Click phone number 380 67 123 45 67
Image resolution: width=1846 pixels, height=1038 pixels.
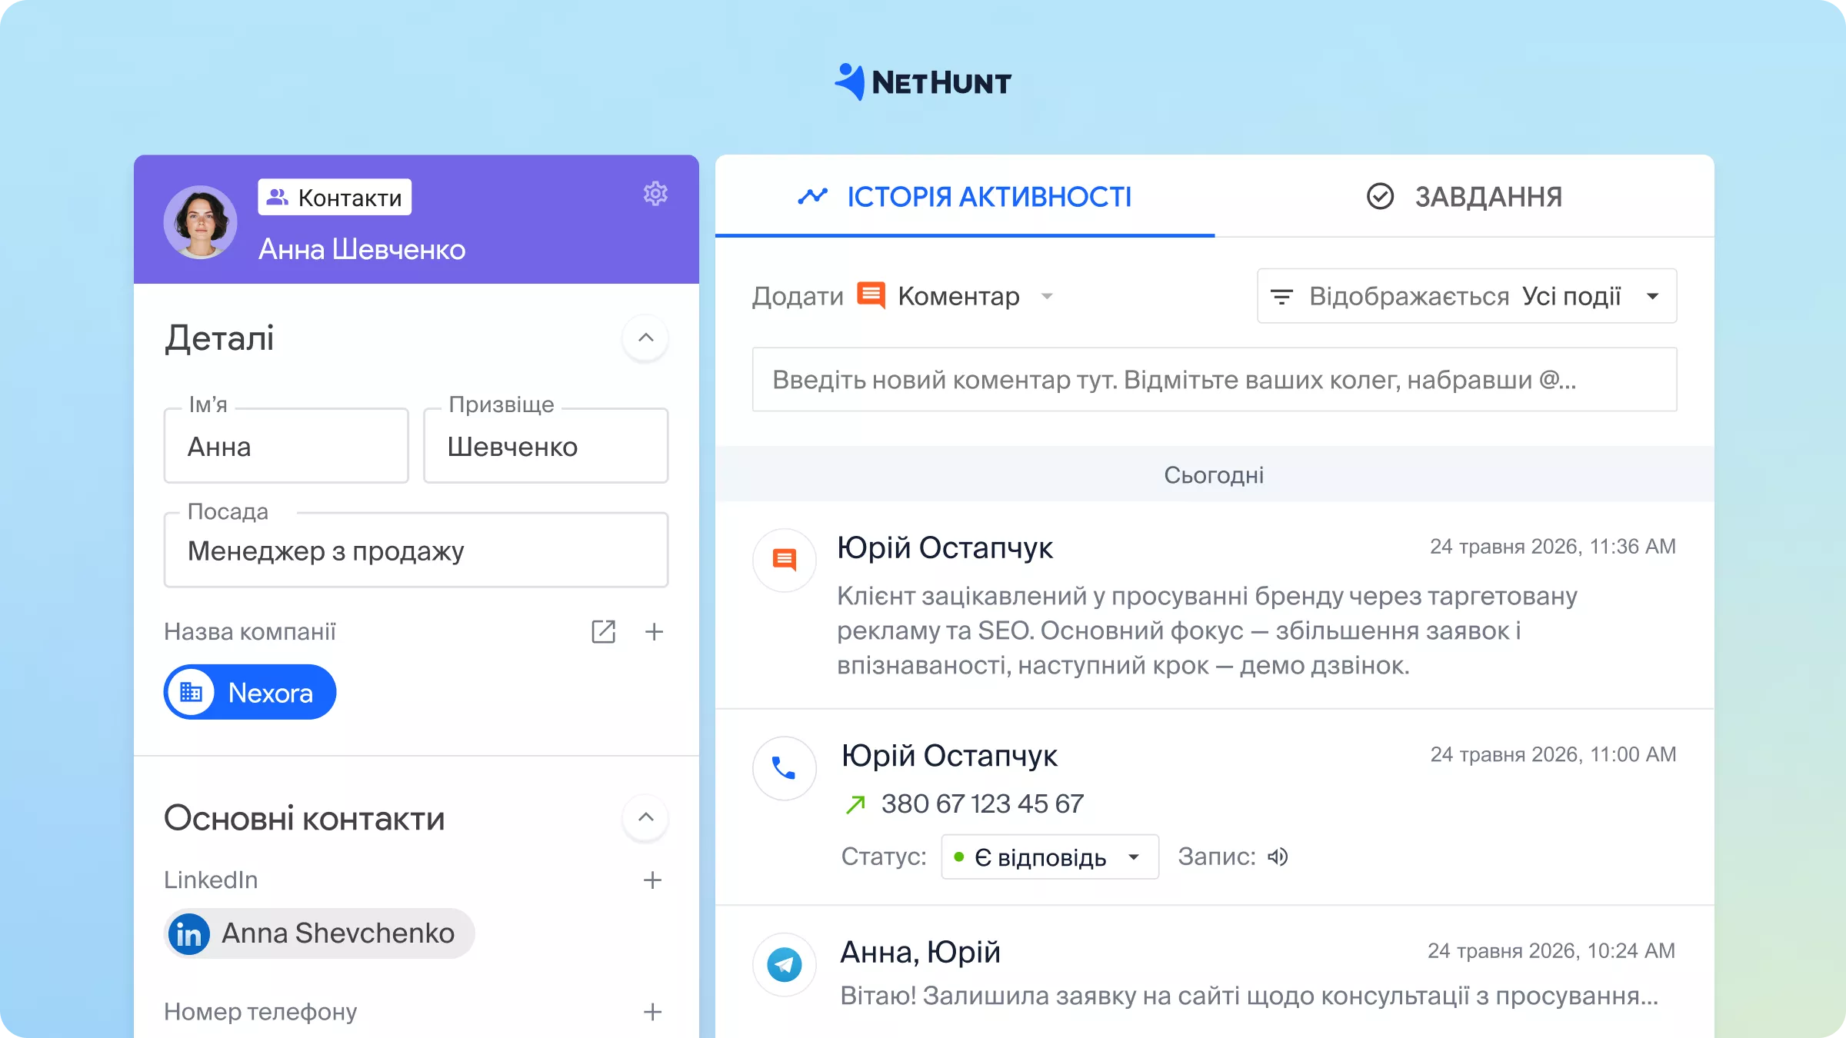pyautogui.click(x=982, y=804)
